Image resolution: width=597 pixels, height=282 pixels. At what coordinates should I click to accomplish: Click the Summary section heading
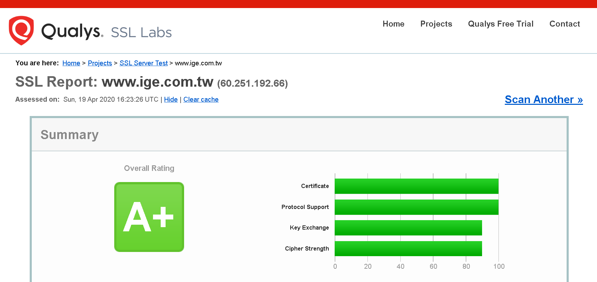pos(70,135)
